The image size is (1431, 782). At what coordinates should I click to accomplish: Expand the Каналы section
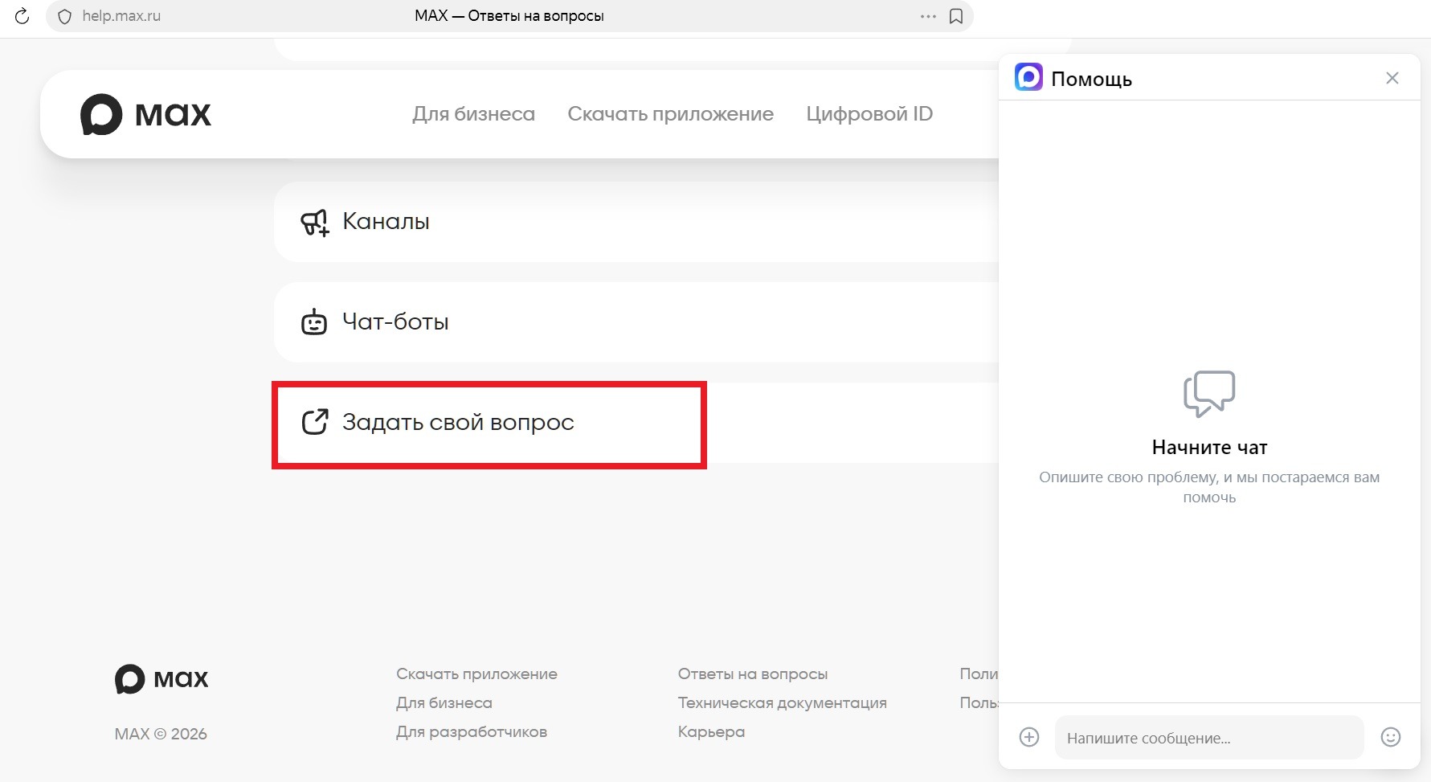pos(386,222)
